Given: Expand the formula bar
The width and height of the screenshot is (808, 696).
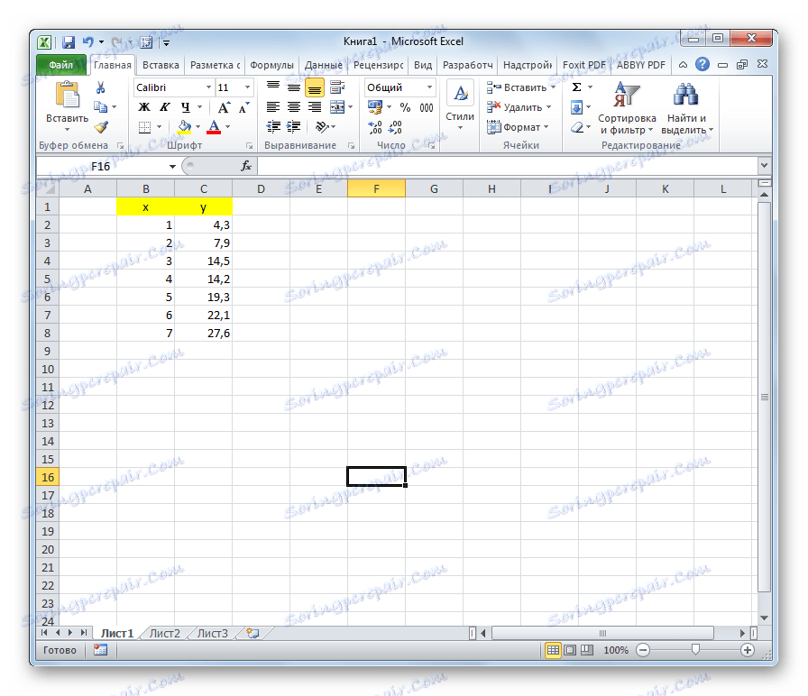Looking at the screenshot, I should [764, 165].
